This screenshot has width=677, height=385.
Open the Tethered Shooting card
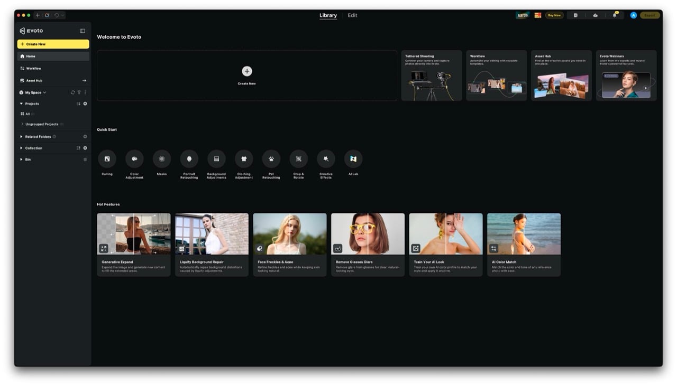[432, 76]
